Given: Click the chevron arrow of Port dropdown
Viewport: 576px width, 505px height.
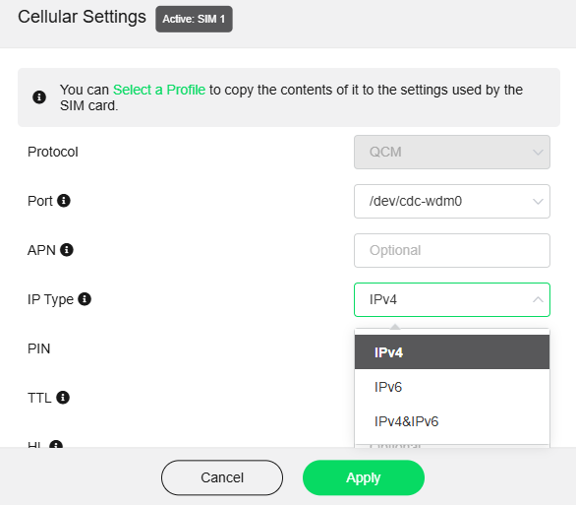Looking at the screenshot, I should pyautogui.click(x=538, y=201).
